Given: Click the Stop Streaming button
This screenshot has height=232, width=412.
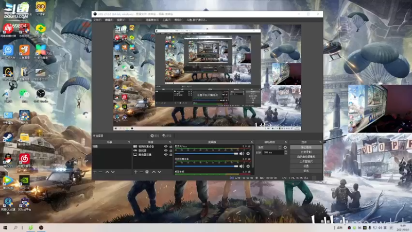Looking at the screenshot, I should pyautogui.click(x=306, y=147).
